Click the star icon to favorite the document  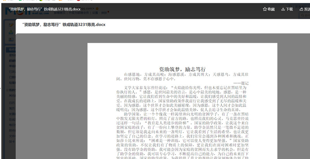[265, 9]
